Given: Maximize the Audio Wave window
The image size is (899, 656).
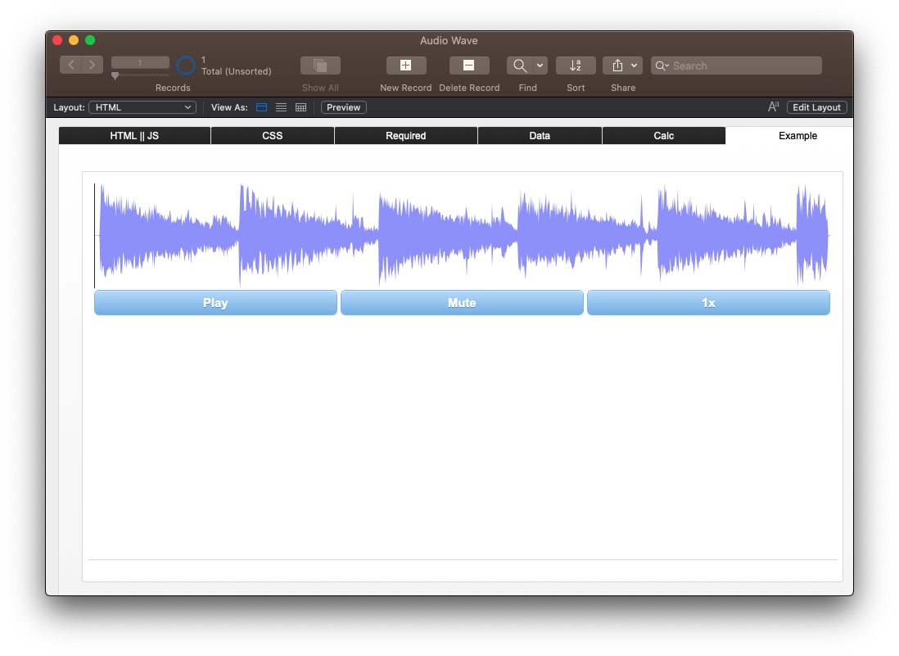Looking at the screenshot, I should pos(90,40).
